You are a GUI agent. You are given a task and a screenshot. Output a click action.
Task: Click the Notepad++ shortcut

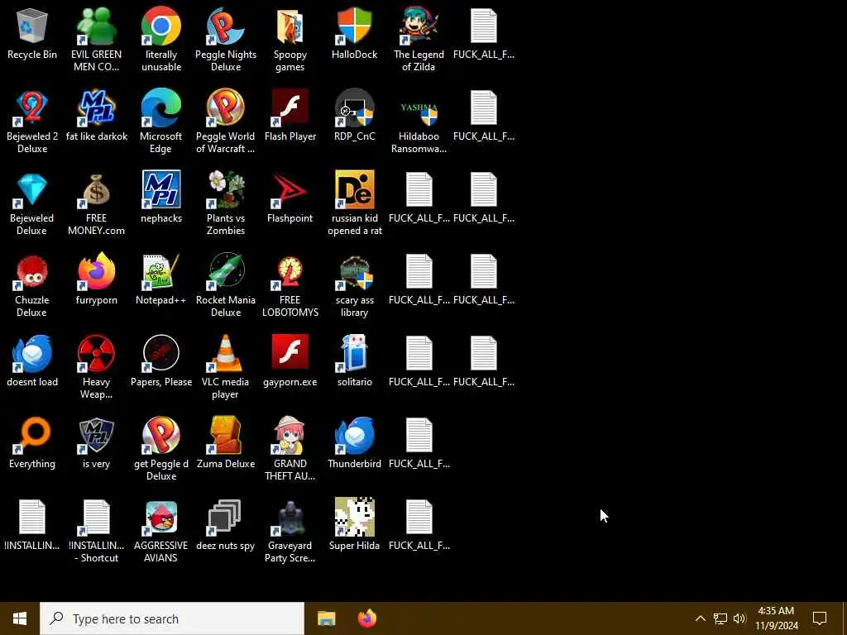pyautogui.click(x=161, y=279)
